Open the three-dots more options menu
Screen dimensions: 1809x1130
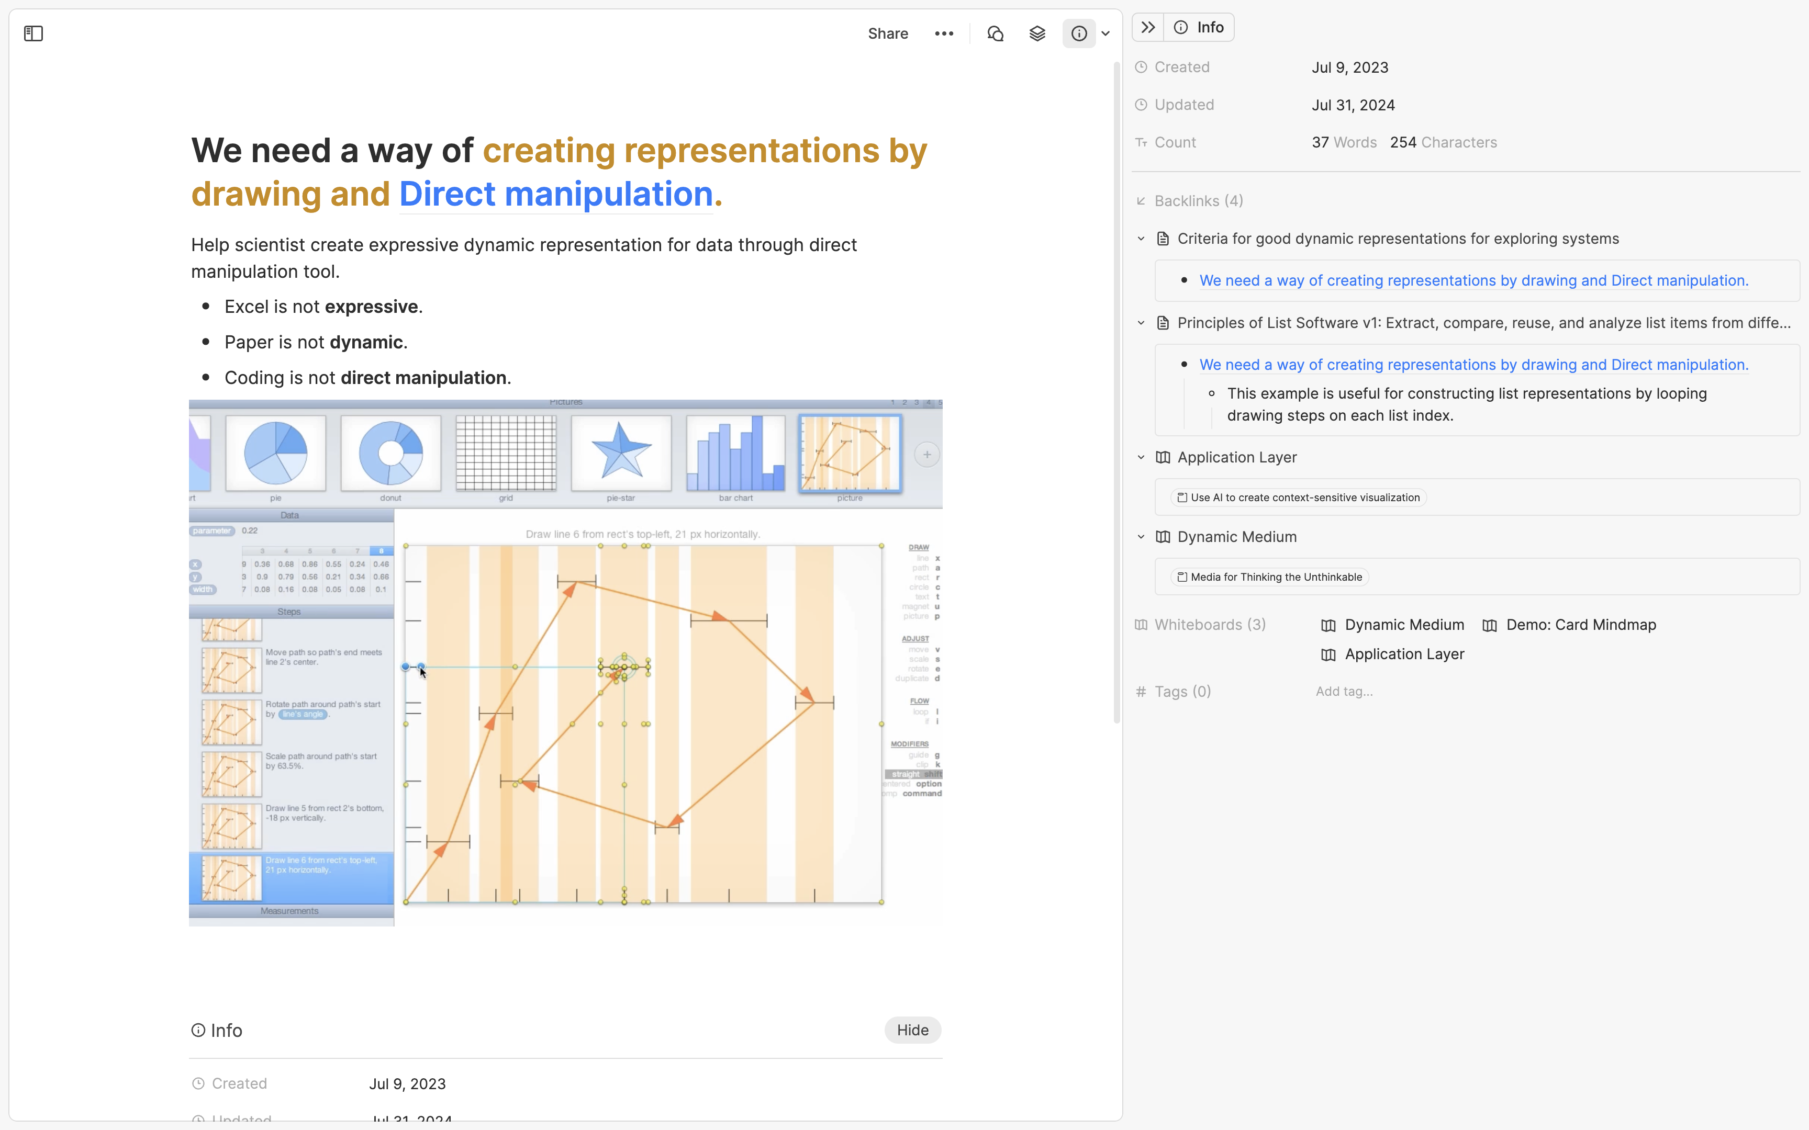pos(944,33)
